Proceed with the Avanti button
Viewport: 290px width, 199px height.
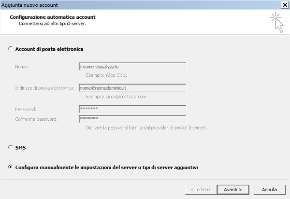(x=233, y=190)
